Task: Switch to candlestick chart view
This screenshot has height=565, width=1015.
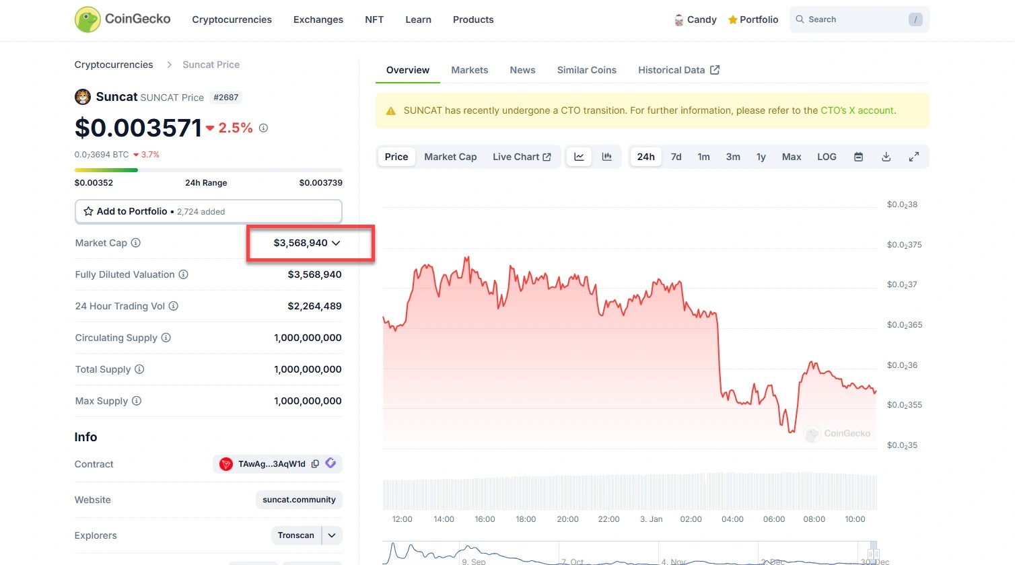Action: (x=607, y=157)
